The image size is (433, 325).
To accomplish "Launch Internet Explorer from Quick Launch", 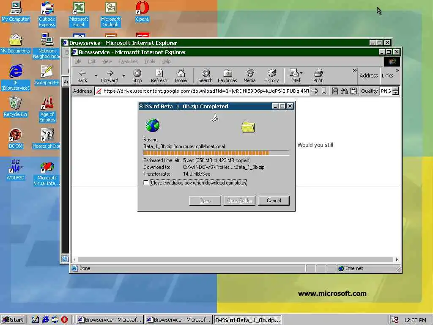I will coord(45,319).
